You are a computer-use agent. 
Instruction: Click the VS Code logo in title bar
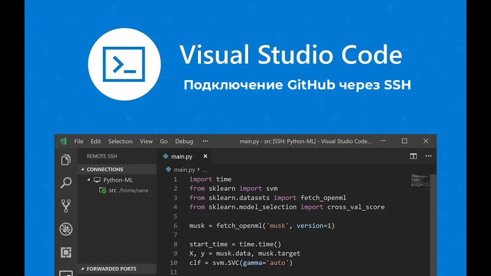click(x=63, y=141)
